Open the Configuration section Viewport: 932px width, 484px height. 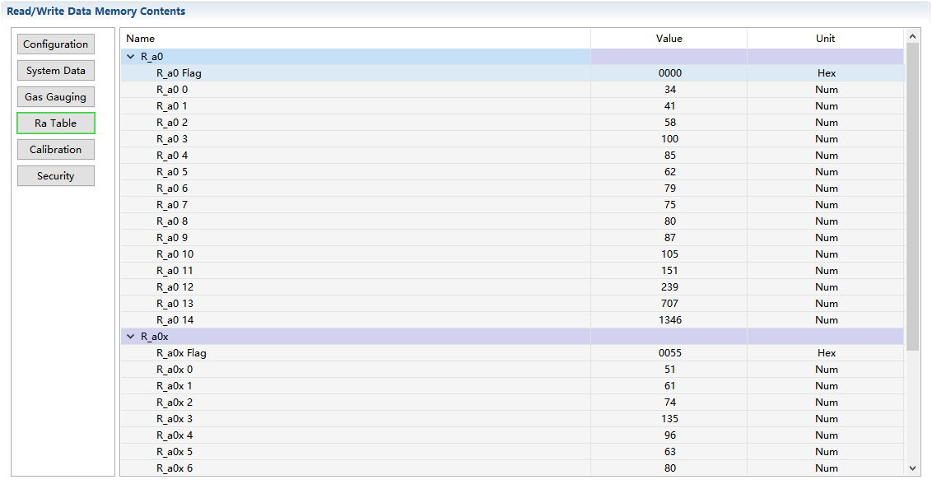coord(55,44)
